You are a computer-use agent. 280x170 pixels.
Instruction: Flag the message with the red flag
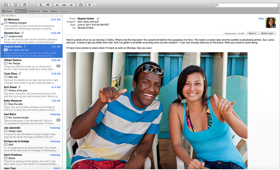[x=90, y=5]
